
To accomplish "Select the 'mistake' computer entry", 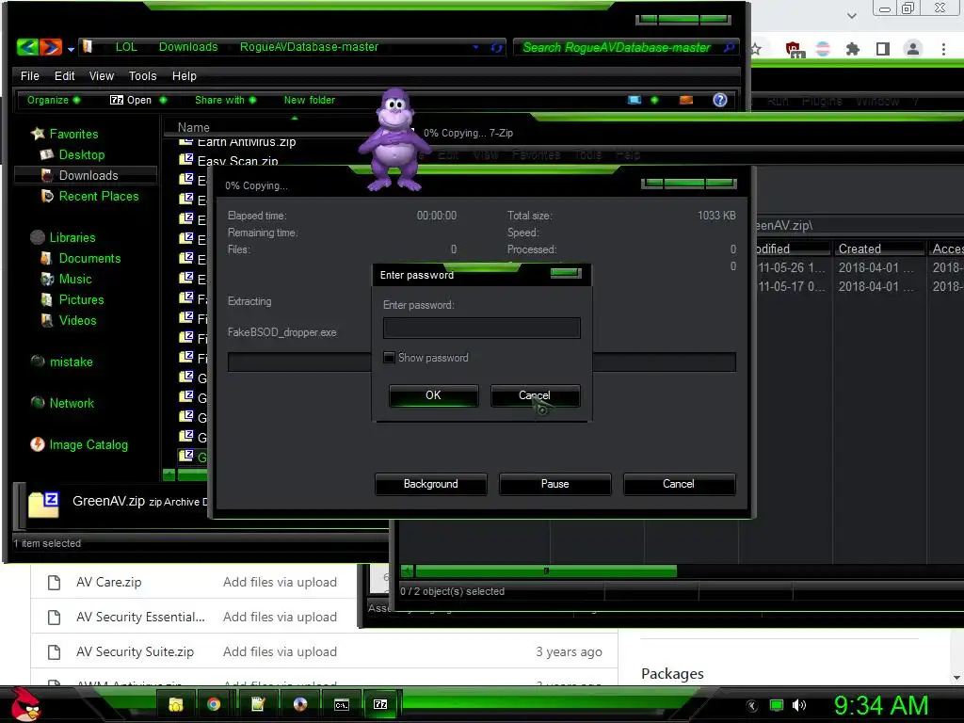I will pos(72,362).
